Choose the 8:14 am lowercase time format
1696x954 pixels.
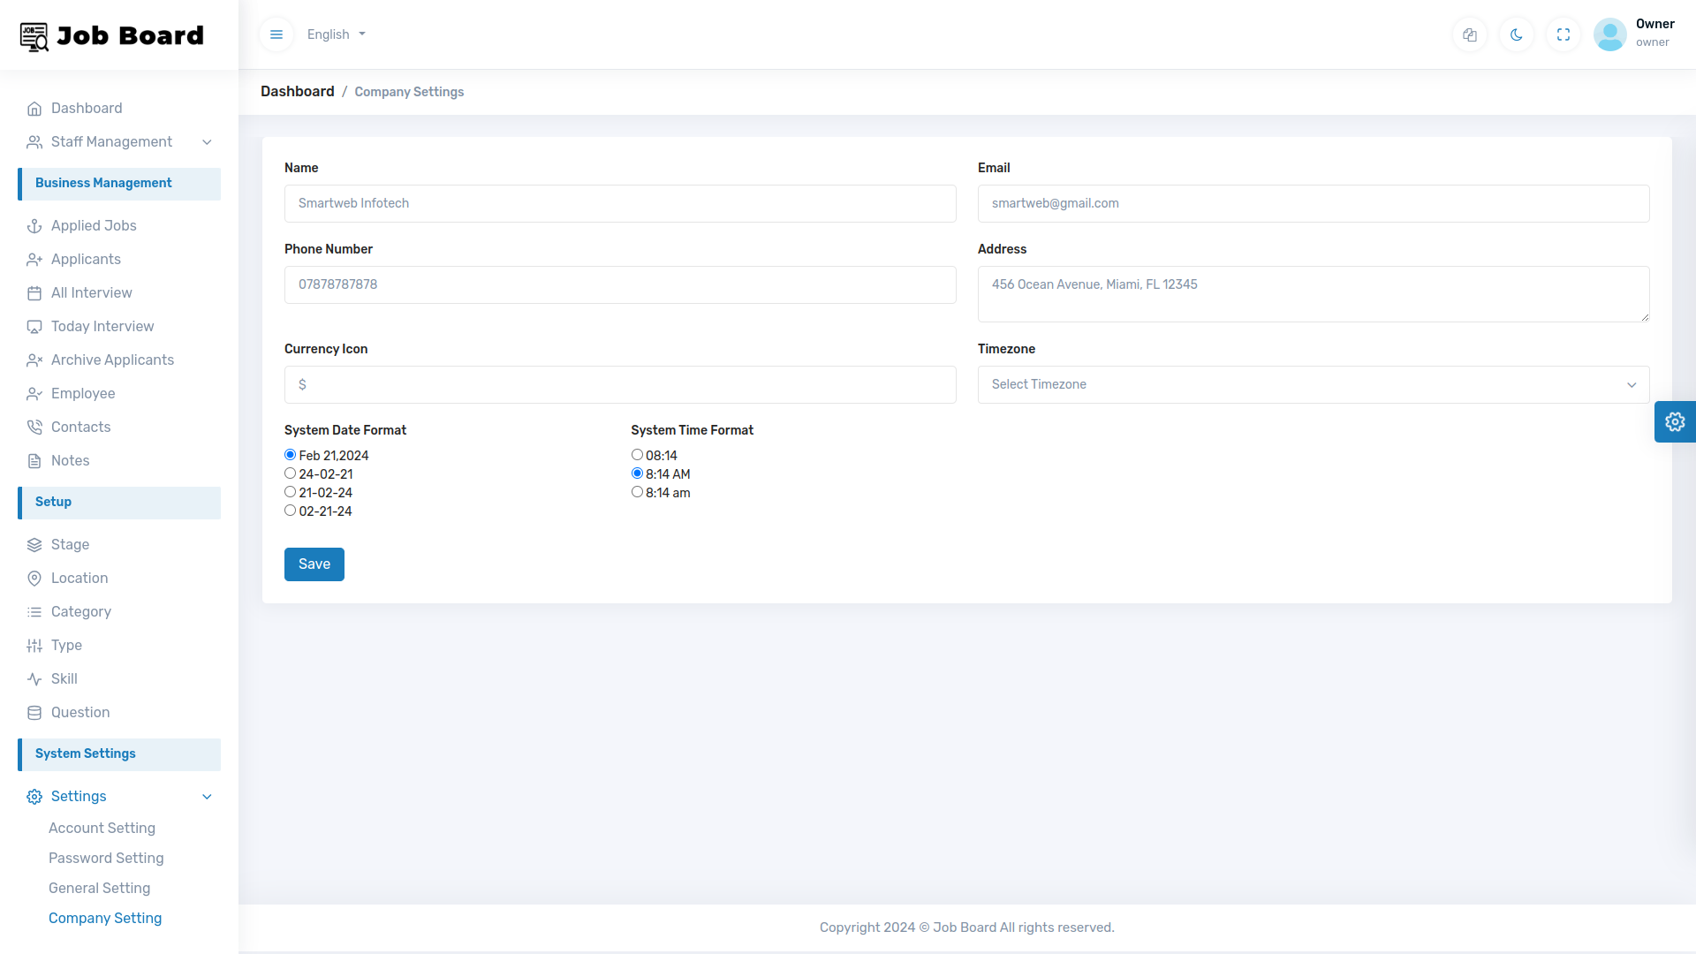(x=637, y=492)
